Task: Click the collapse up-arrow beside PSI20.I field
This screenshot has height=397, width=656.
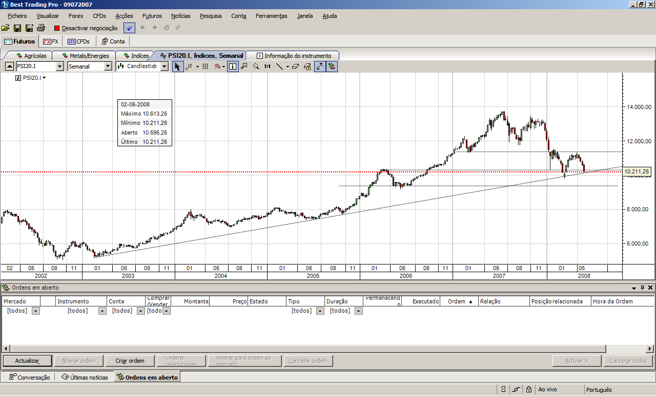Action: tap(10, 67)
